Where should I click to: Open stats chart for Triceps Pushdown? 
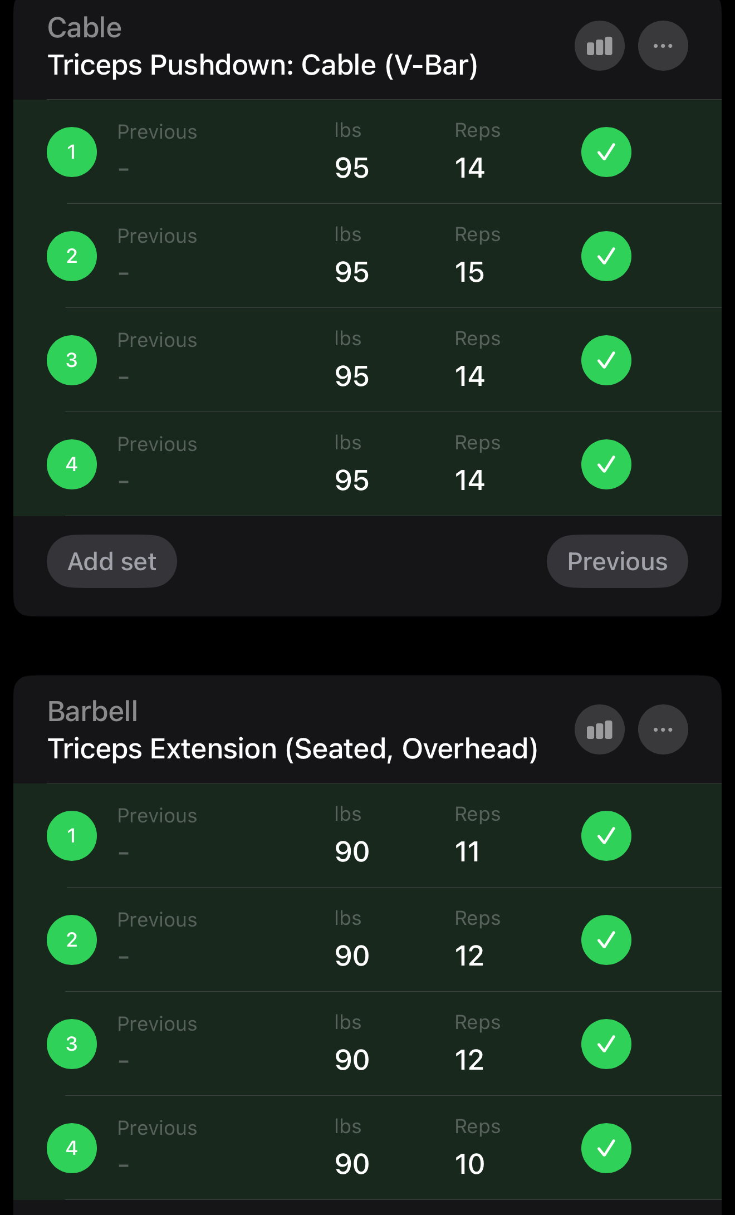599,46
